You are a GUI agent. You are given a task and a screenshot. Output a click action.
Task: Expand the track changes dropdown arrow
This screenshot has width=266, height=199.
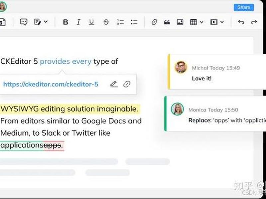46,22
